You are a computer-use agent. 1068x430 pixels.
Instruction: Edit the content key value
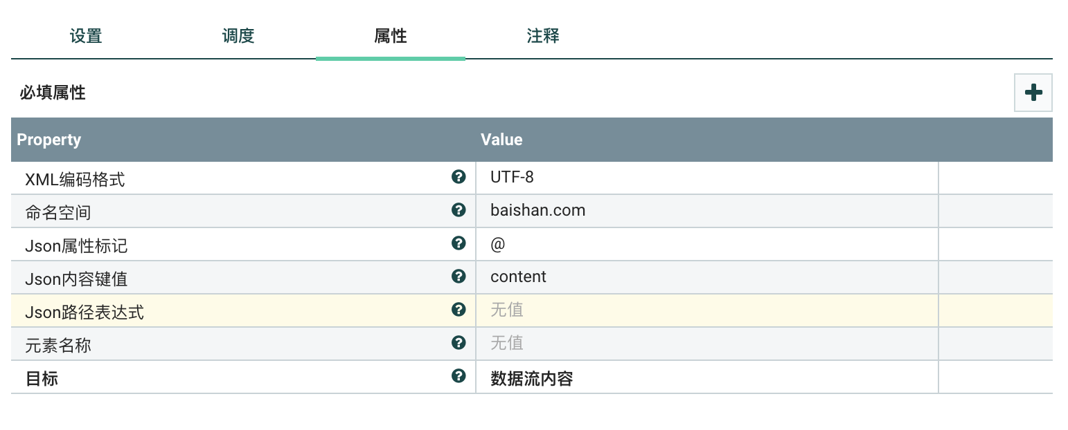click(706, 277)
